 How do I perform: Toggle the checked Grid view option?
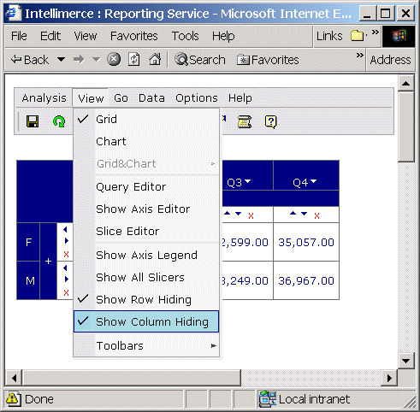[x=146, y=119]
